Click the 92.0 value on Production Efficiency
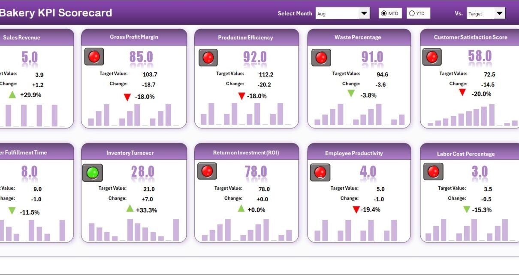The height and width of the screenshot is (275, 519). tap(255, 57)
